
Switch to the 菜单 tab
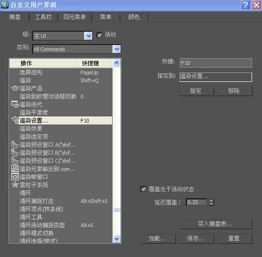pyautogui.click(x=105, y=17)
